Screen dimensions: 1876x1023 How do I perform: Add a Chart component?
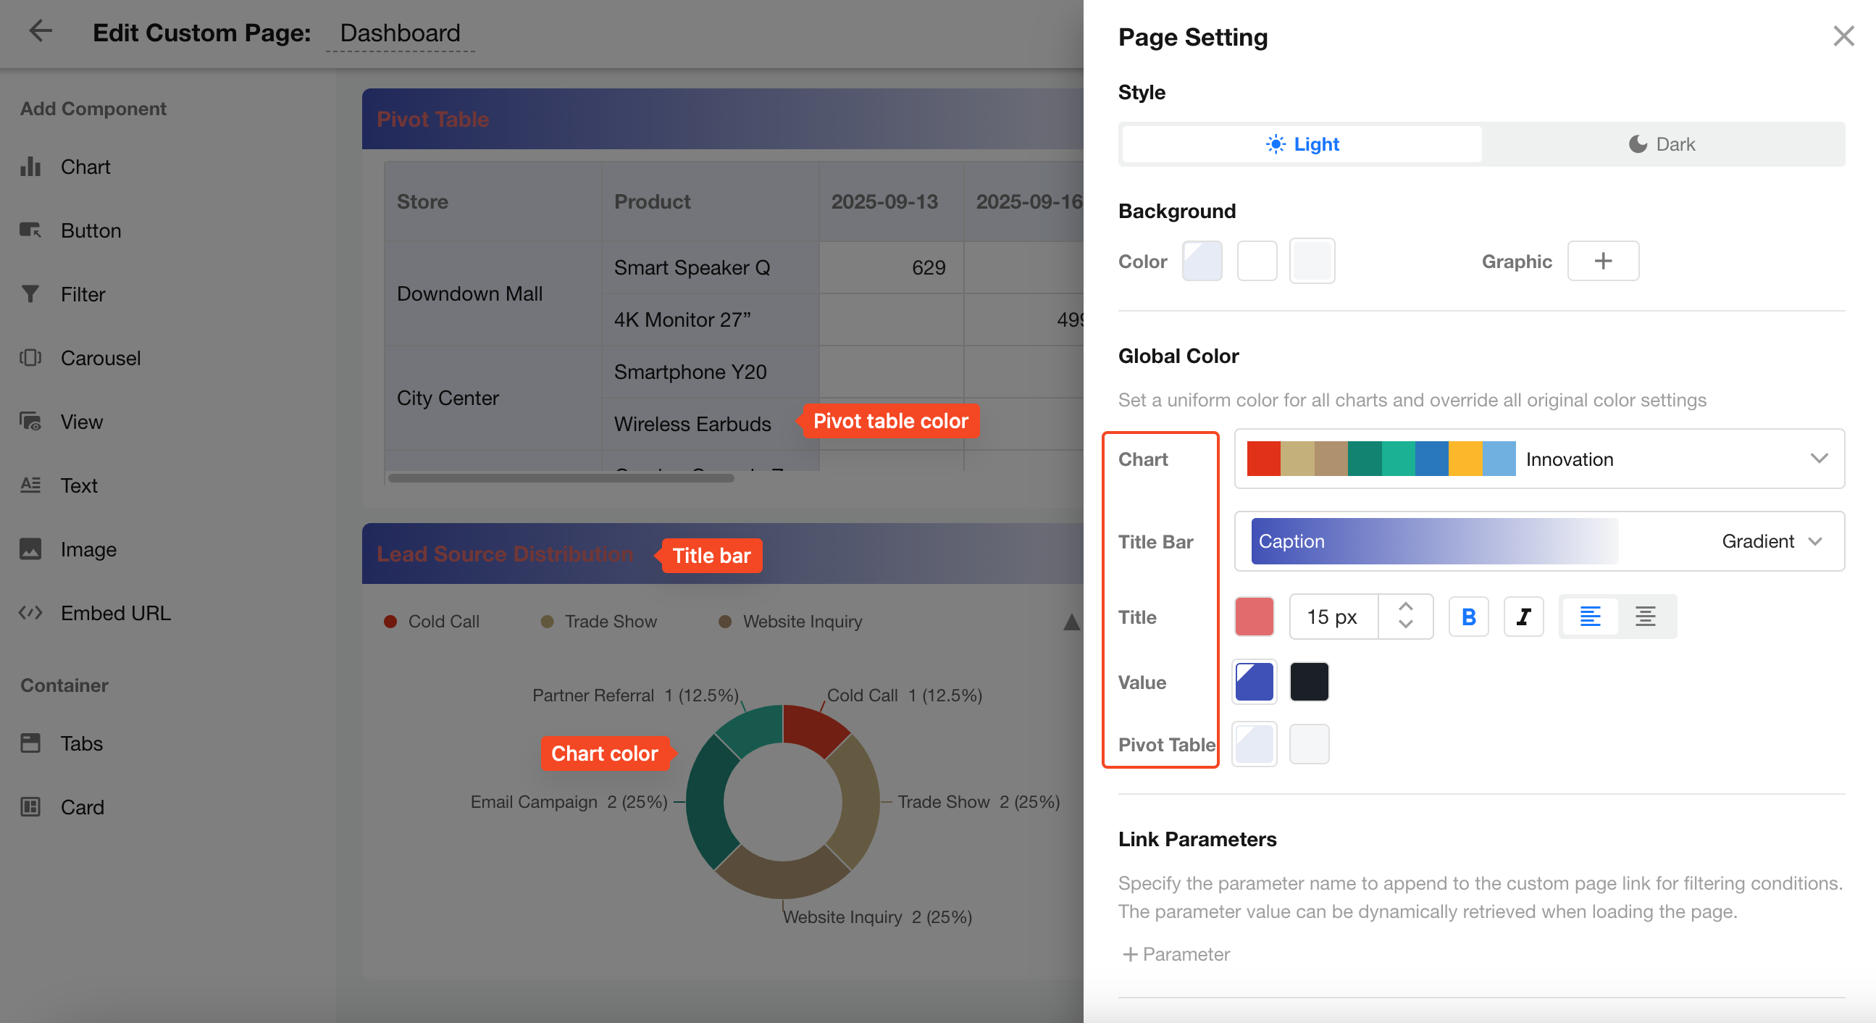click(85, 167)
